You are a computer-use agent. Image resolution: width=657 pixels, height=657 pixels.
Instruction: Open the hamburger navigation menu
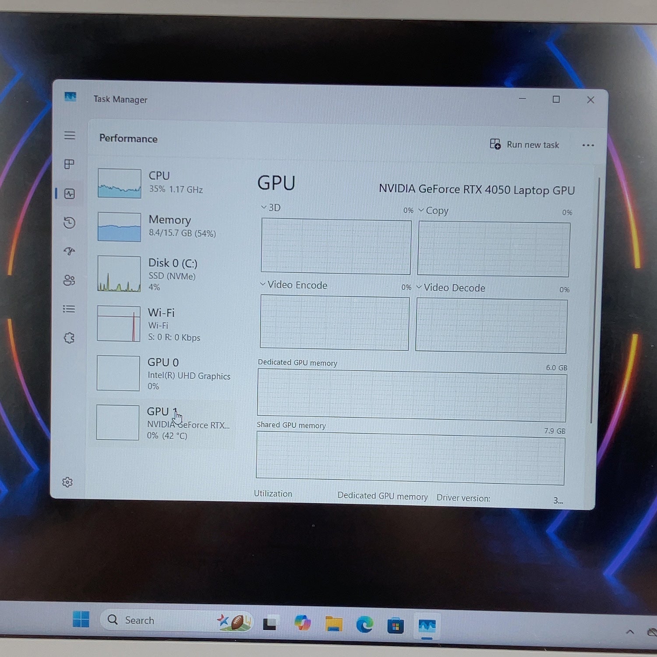point(70,135)
